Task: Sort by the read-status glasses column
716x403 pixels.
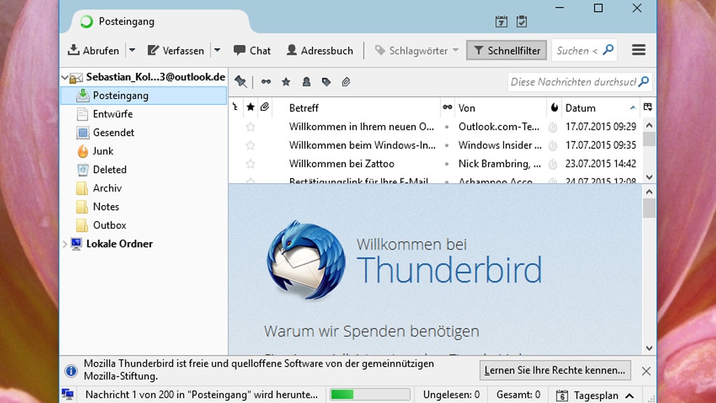Action: click(x=447, y=107)
